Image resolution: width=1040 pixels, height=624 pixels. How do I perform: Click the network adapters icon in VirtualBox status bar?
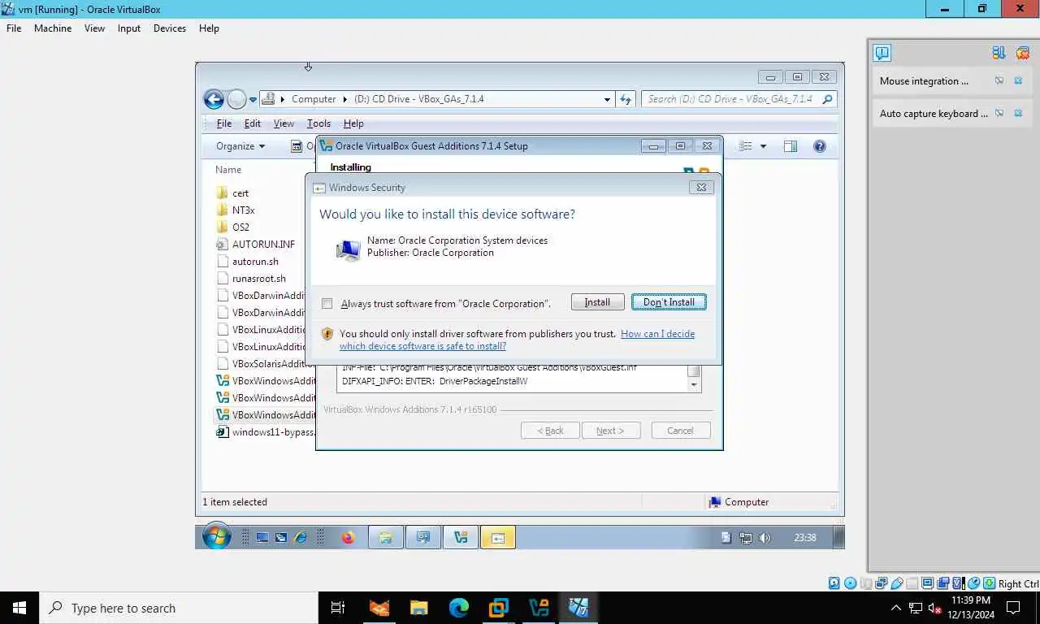click(882, 583)
